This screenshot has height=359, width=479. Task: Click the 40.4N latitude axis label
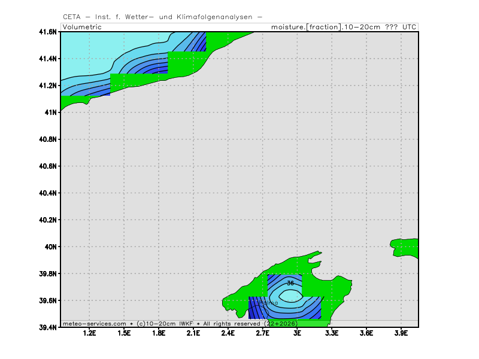pyautogui.click(x=48, y=193)
